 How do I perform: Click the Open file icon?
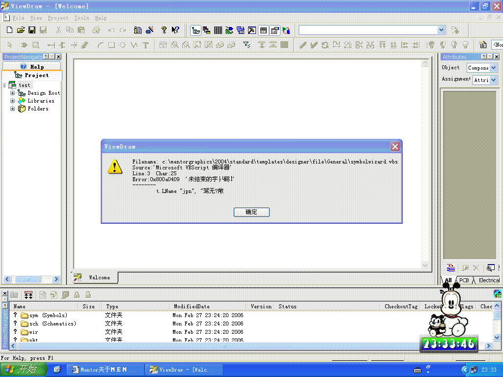(x=21, y=30)
